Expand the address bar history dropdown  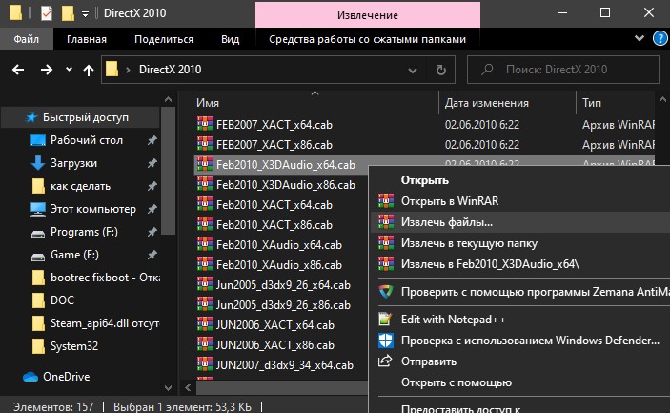(x=413, y=70)
